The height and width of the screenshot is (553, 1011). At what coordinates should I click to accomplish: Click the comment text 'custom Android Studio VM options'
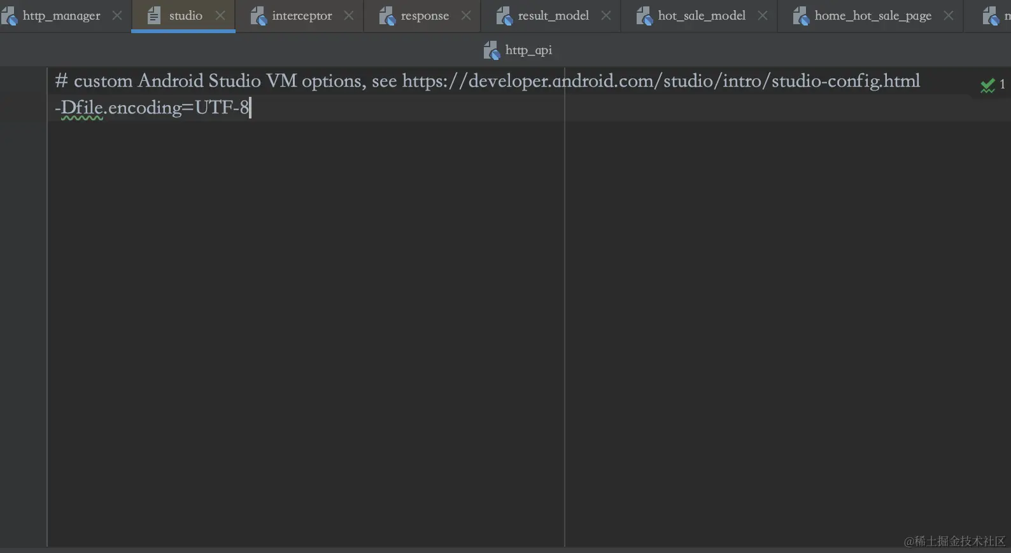[x=217, y=81]
